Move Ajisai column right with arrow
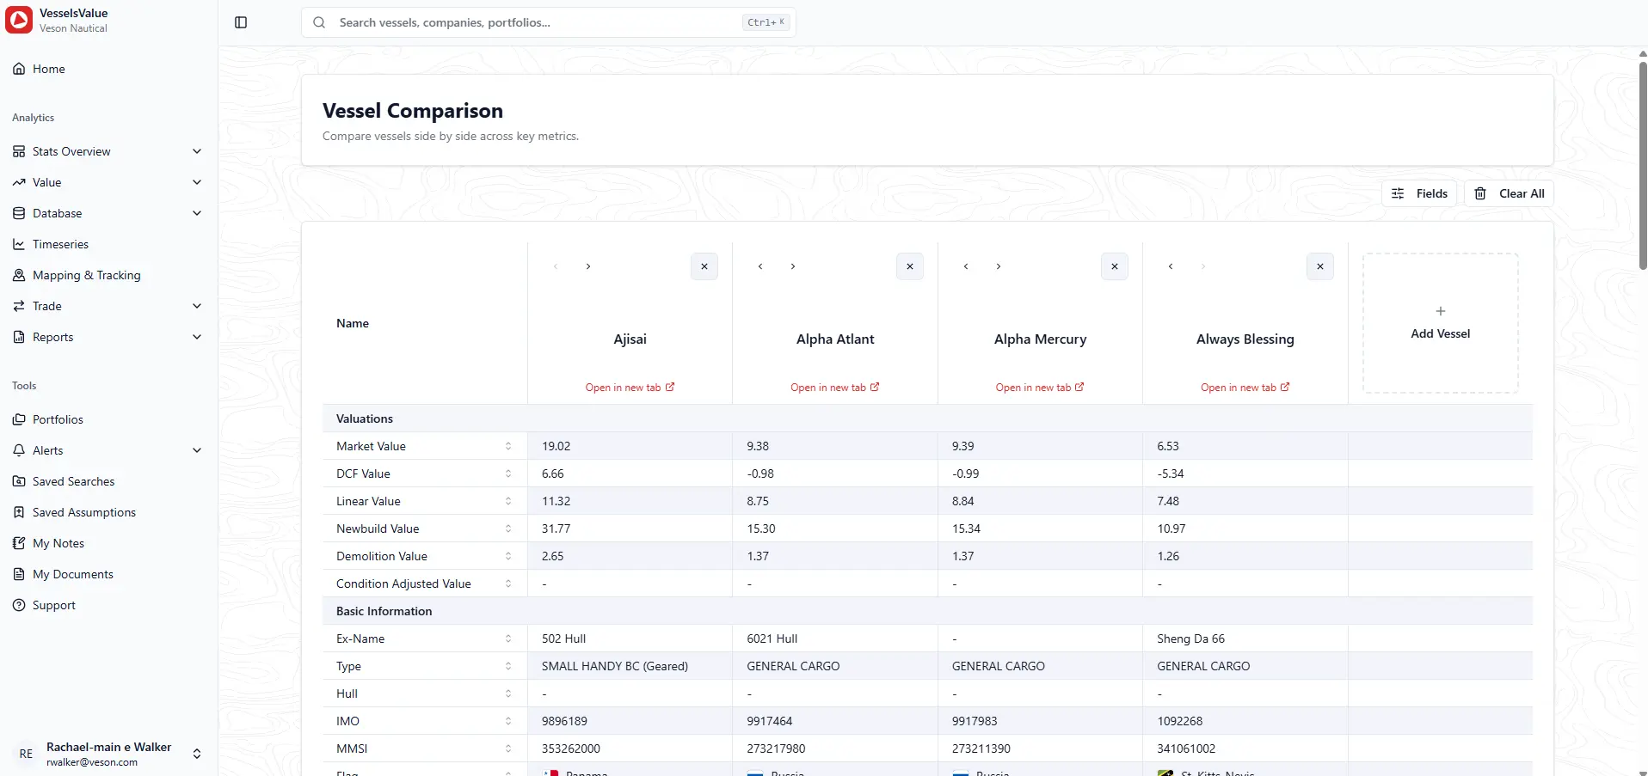The height and width of the screenshot is (776, 1648). pyautogui.click(x=588, y=266)
